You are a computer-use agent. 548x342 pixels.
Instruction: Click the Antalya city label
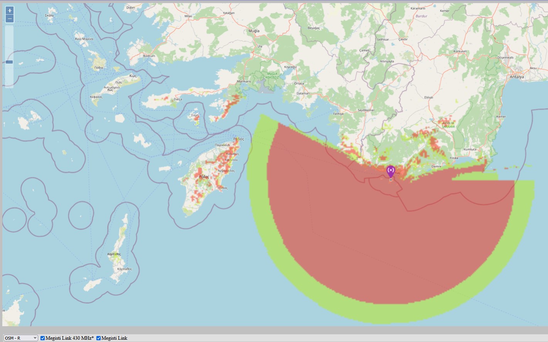pyautogui.click(x=517, y=77)
